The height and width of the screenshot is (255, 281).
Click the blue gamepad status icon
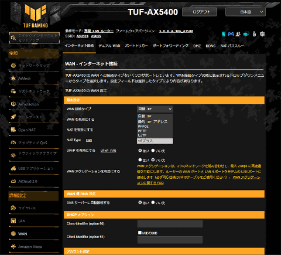click(231, 34)
